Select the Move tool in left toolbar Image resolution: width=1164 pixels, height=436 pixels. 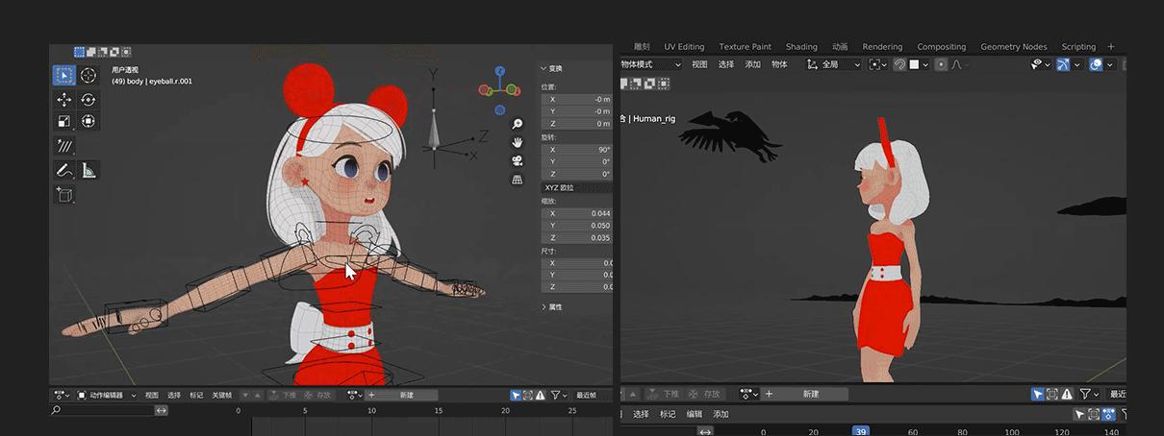point(64,100)
